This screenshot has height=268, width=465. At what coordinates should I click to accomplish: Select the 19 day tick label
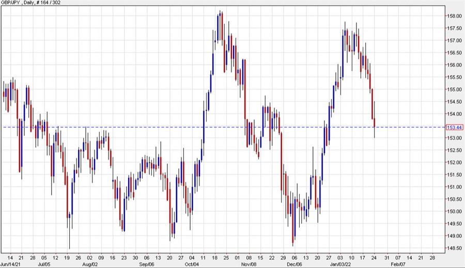(x=67, y=258)
